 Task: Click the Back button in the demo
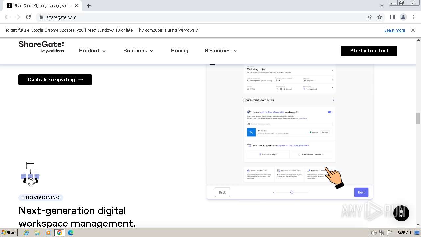(x=222, y=192)
